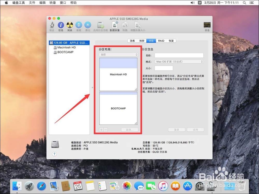This screenshot has width=259, height=194.
Task: Open the 窗口 menu
Action: pyautogui.click(x=63, y=3)
